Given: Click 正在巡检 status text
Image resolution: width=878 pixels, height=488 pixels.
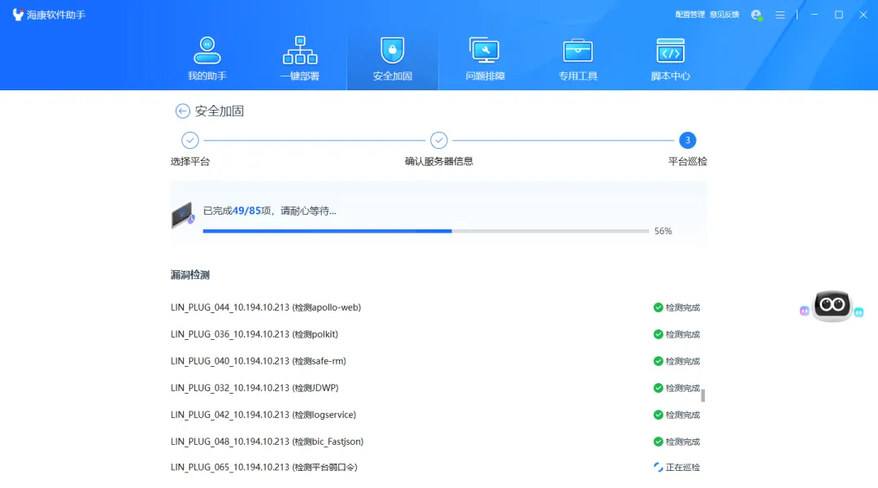Looking at the screenshot, I should [x=683, y=468].
